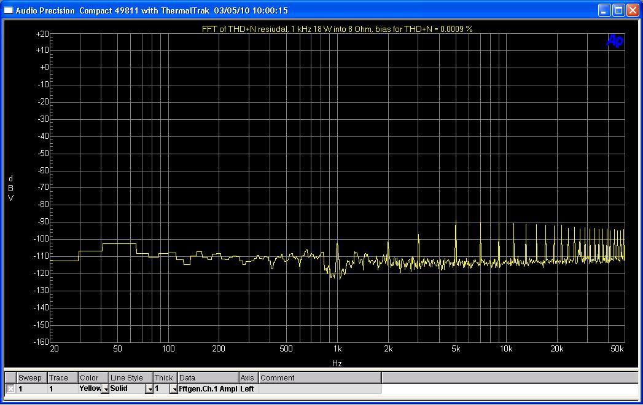The width and height of the screenshot is (643, 405).
Task: Click the empty Comment field of trace 1
Action: click(320, 388)
